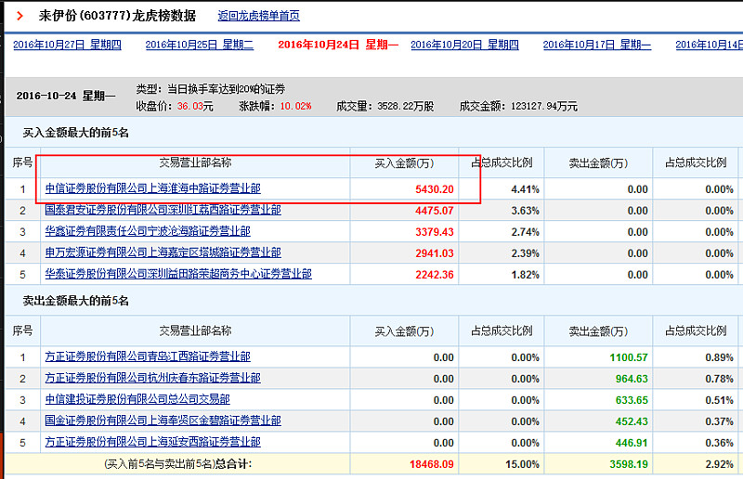Click sell percentage 0.36%
Screen dimensions: 743x479
719,443
